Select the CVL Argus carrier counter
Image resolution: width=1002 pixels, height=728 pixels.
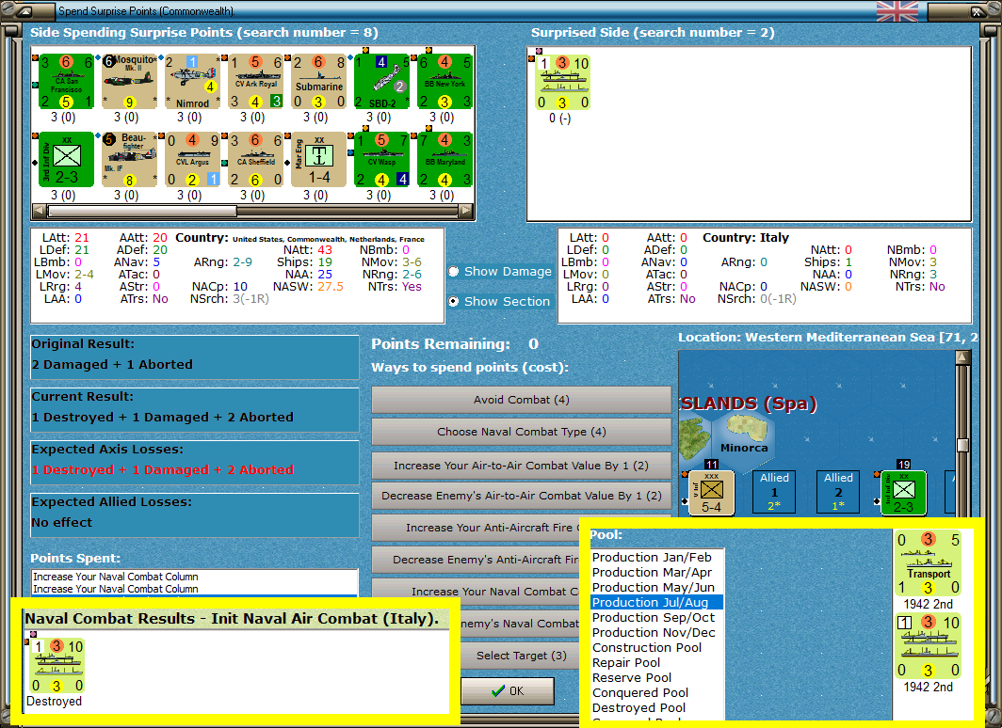click(x=192, y=160)
